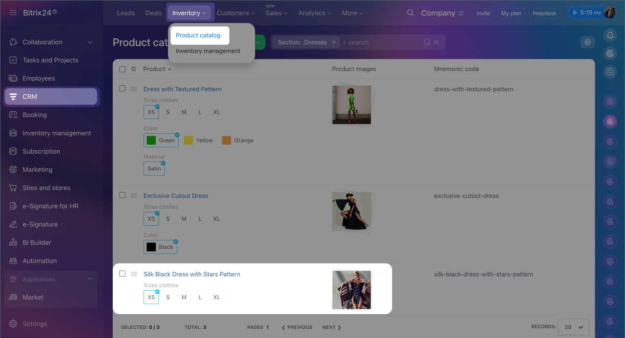Collapse the Collaboration sidebar section
The height and width of the screenshot is (338, 625).
point(90,42)
